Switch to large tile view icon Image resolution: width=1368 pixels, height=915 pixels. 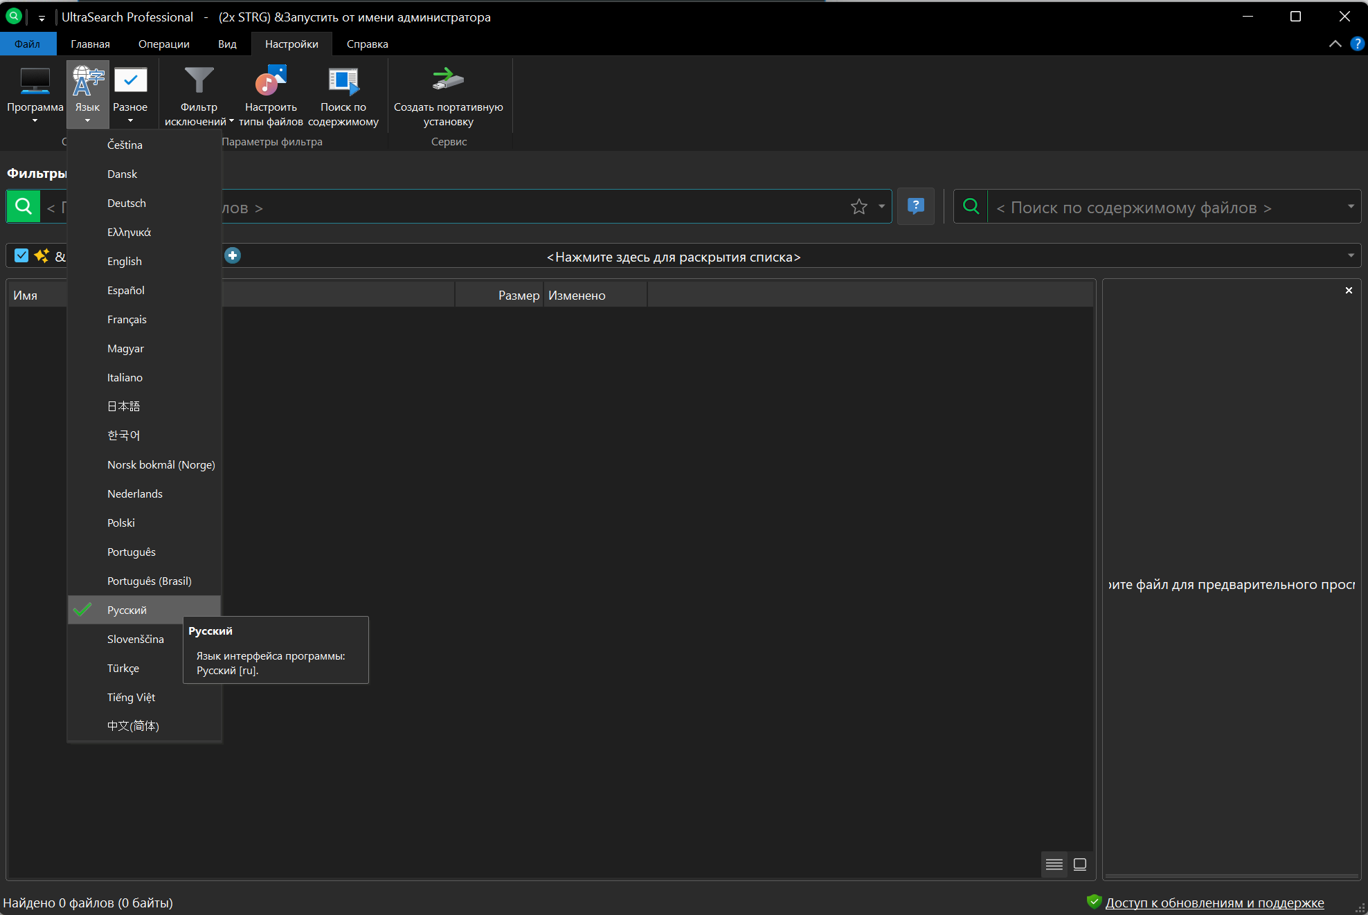coord(1080,864)
